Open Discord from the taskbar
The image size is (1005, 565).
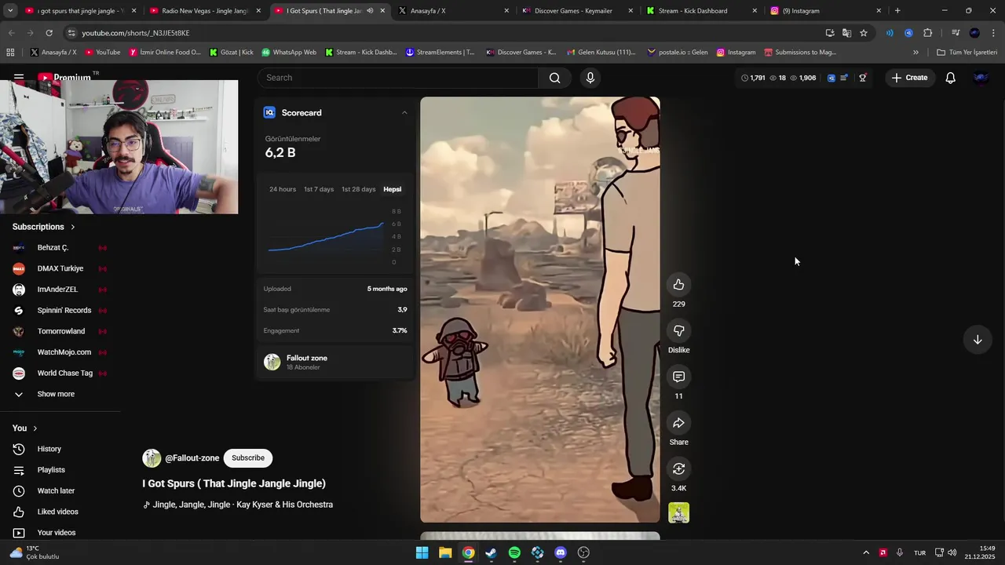561,552
